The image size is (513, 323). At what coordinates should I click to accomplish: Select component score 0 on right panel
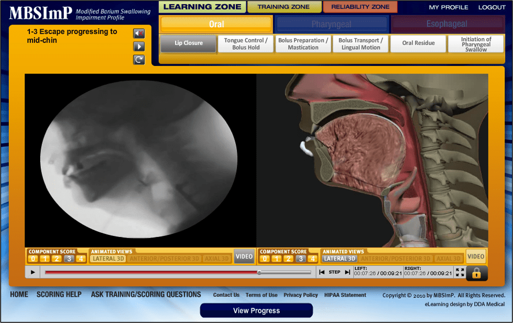tap(265, 259)
